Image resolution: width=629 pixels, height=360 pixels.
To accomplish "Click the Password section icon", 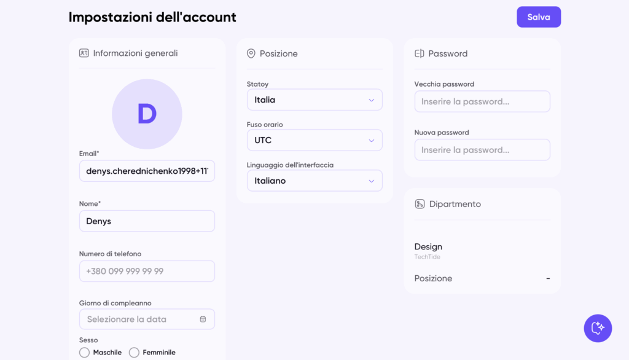I will (x=420, y=54).
